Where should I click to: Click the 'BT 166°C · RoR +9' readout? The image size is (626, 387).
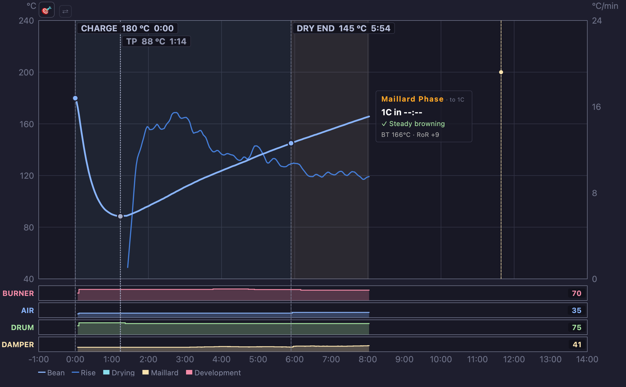pyautogui.click(x=410, y=135)
